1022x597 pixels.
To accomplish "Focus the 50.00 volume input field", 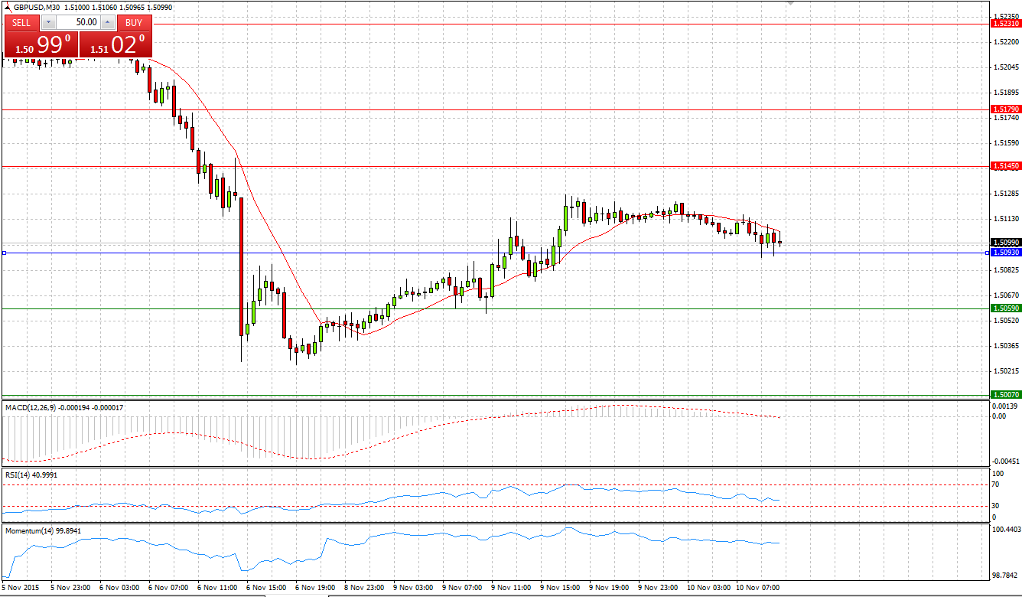I will tap(78, 22).
